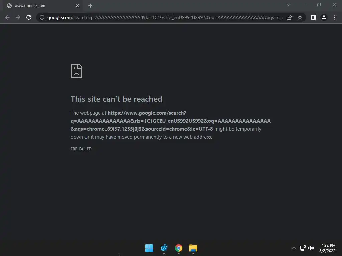
Task: Open File Explorer from the taskbar
Action: pos(193,248)
